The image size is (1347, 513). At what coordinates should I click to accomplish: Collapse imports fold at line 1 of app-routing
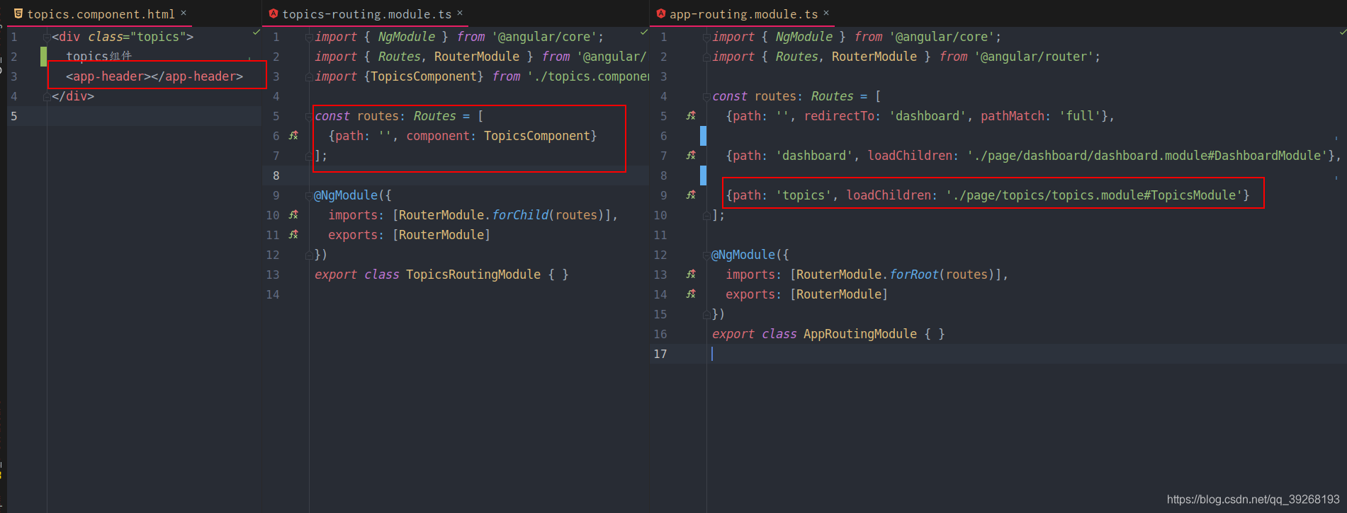click(706, 37)
